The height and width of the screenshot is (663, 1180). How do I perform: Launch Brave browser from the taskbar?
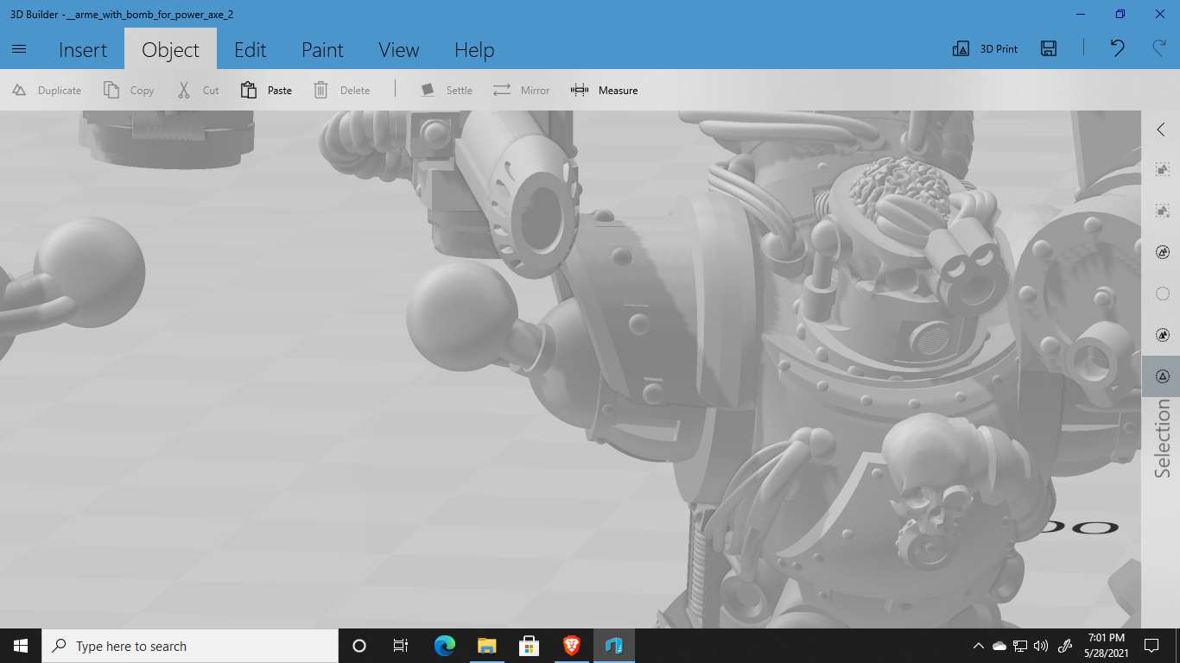tap(572, 646)
